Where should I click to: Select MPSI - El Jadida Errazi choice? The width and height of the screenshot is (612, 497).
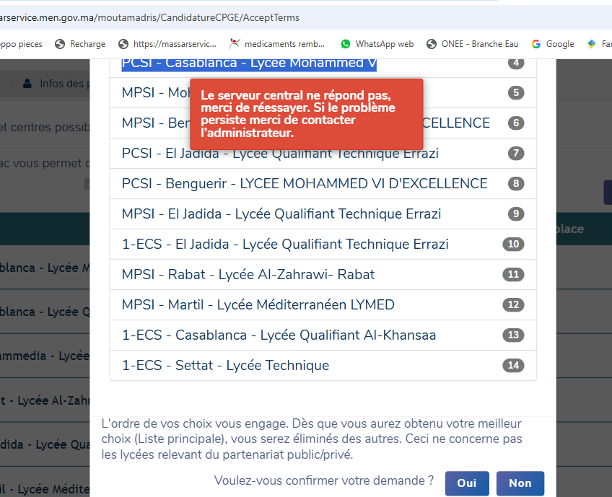click(281, 214)
